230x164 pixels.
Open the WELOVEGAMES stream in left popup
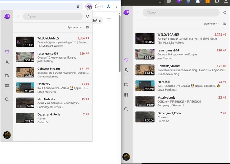[48, 38]
